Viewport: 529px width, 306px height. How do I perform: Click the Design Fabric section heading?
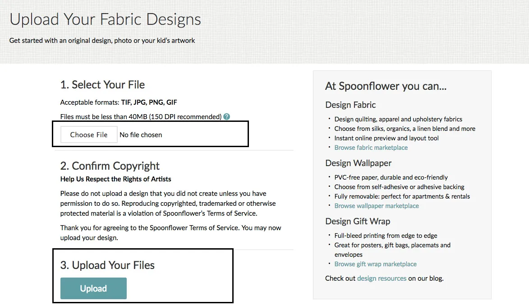click(x=350, y=105)
